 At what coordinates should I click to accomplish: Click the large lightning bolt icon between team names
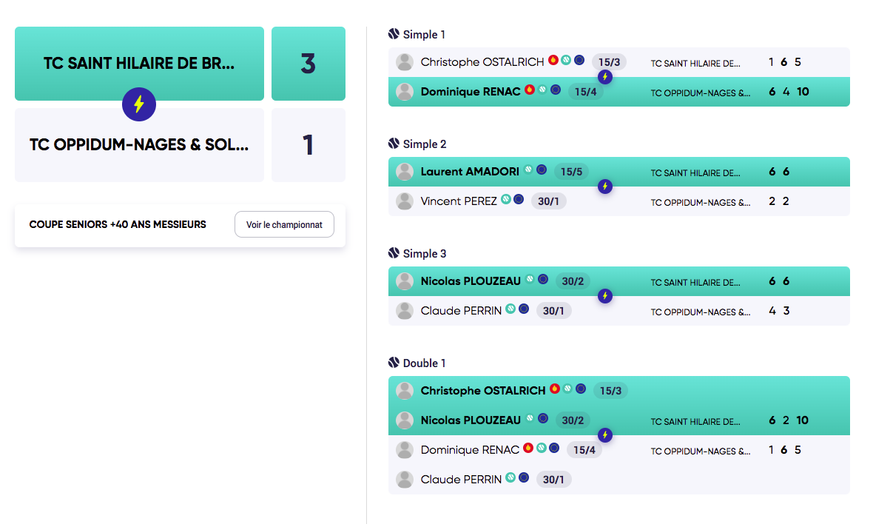pos(138,104)
